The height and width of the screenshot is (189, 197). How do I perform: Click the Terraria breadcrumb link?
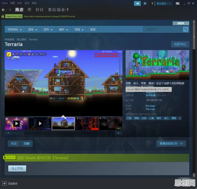pyautogui.click(x=33, y=39)
